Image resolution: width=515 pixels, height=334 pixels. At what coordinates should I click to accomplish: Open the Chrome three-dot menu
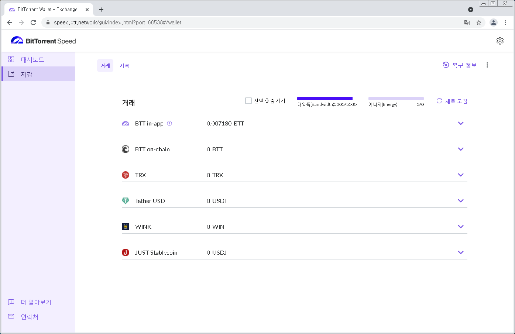(x=505, y=23)
